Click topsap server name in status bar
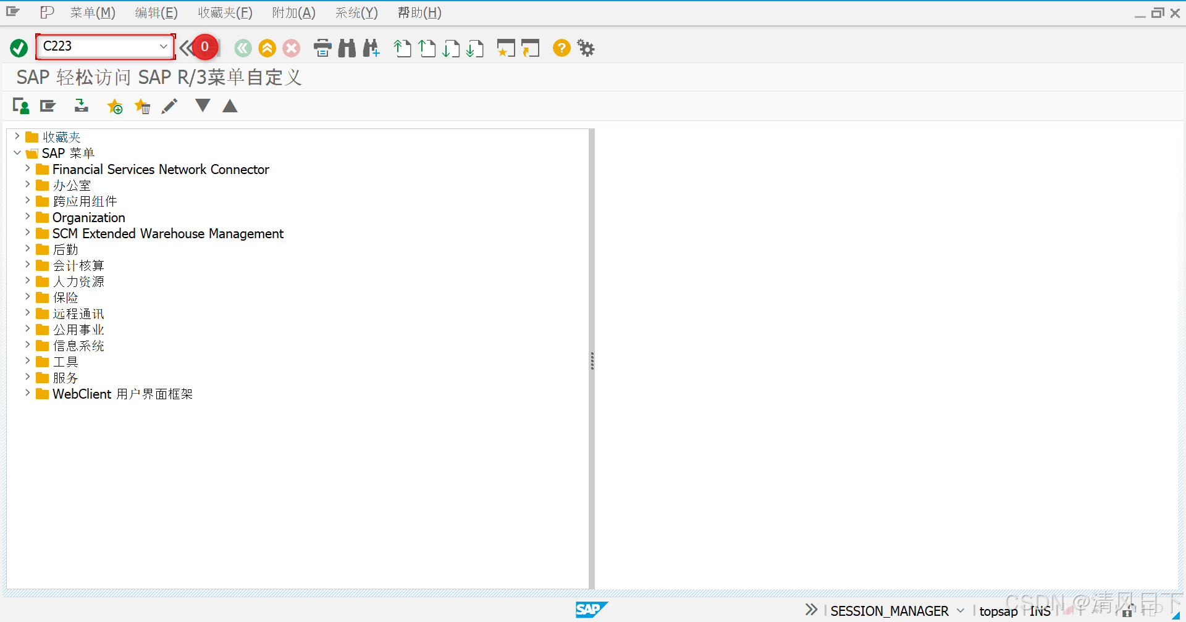 click(998, 611)
